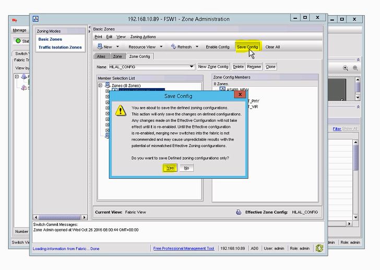This screenshot has width=380, height=270.
Task: Click the Rename button
Action: pos(254,67)
